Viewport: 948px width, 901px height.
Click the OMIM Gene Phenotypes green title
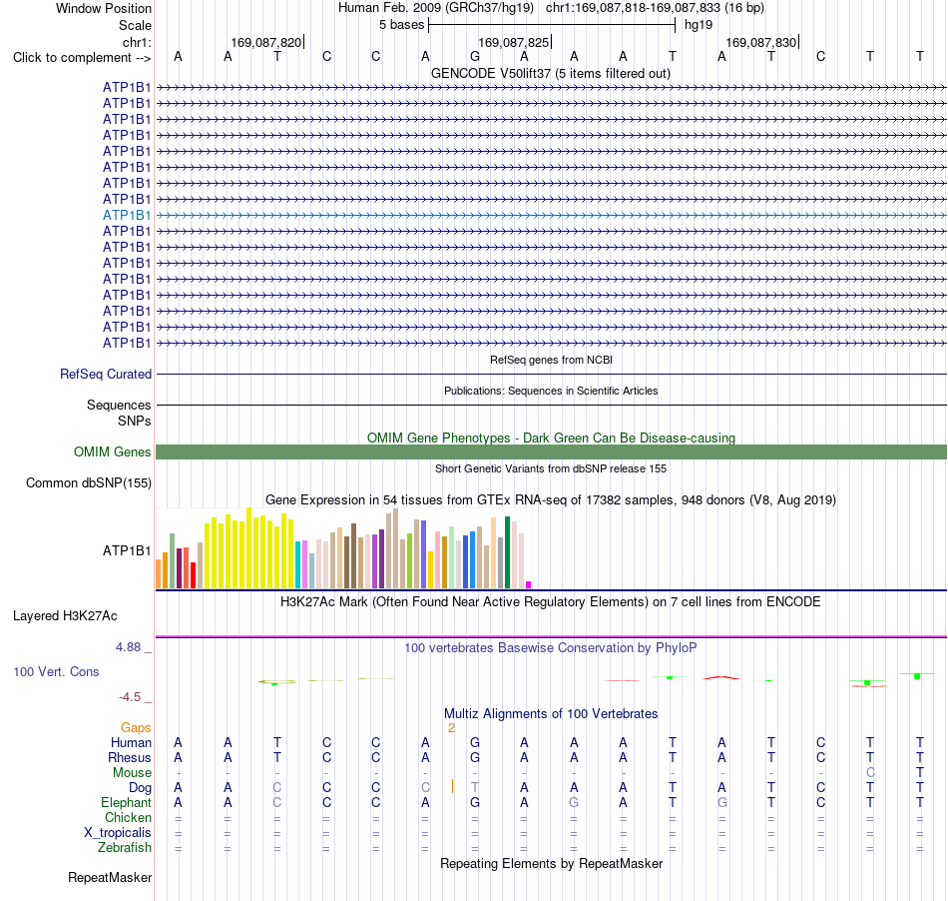pos(551,439)
